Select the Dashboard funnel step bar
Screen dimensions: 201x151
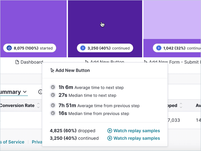pos(33,23)
